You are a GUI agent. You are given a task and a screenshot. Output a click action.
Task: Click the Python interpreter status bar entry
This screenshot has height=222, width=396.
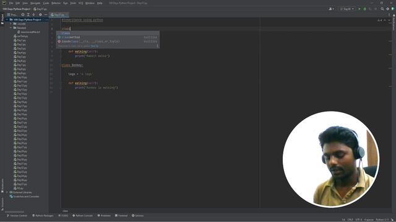[382, 220]
